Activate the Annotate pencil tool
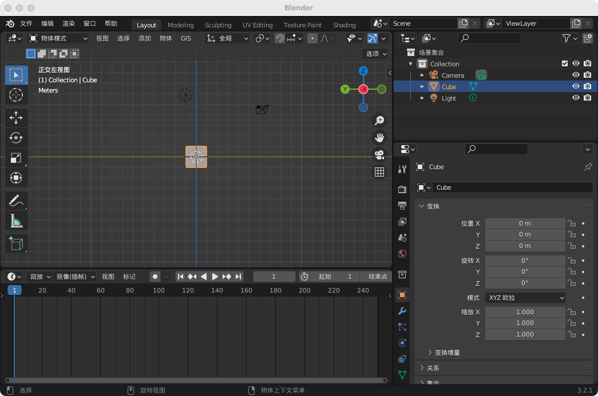The image size is (598, 396). click(16, 200)
